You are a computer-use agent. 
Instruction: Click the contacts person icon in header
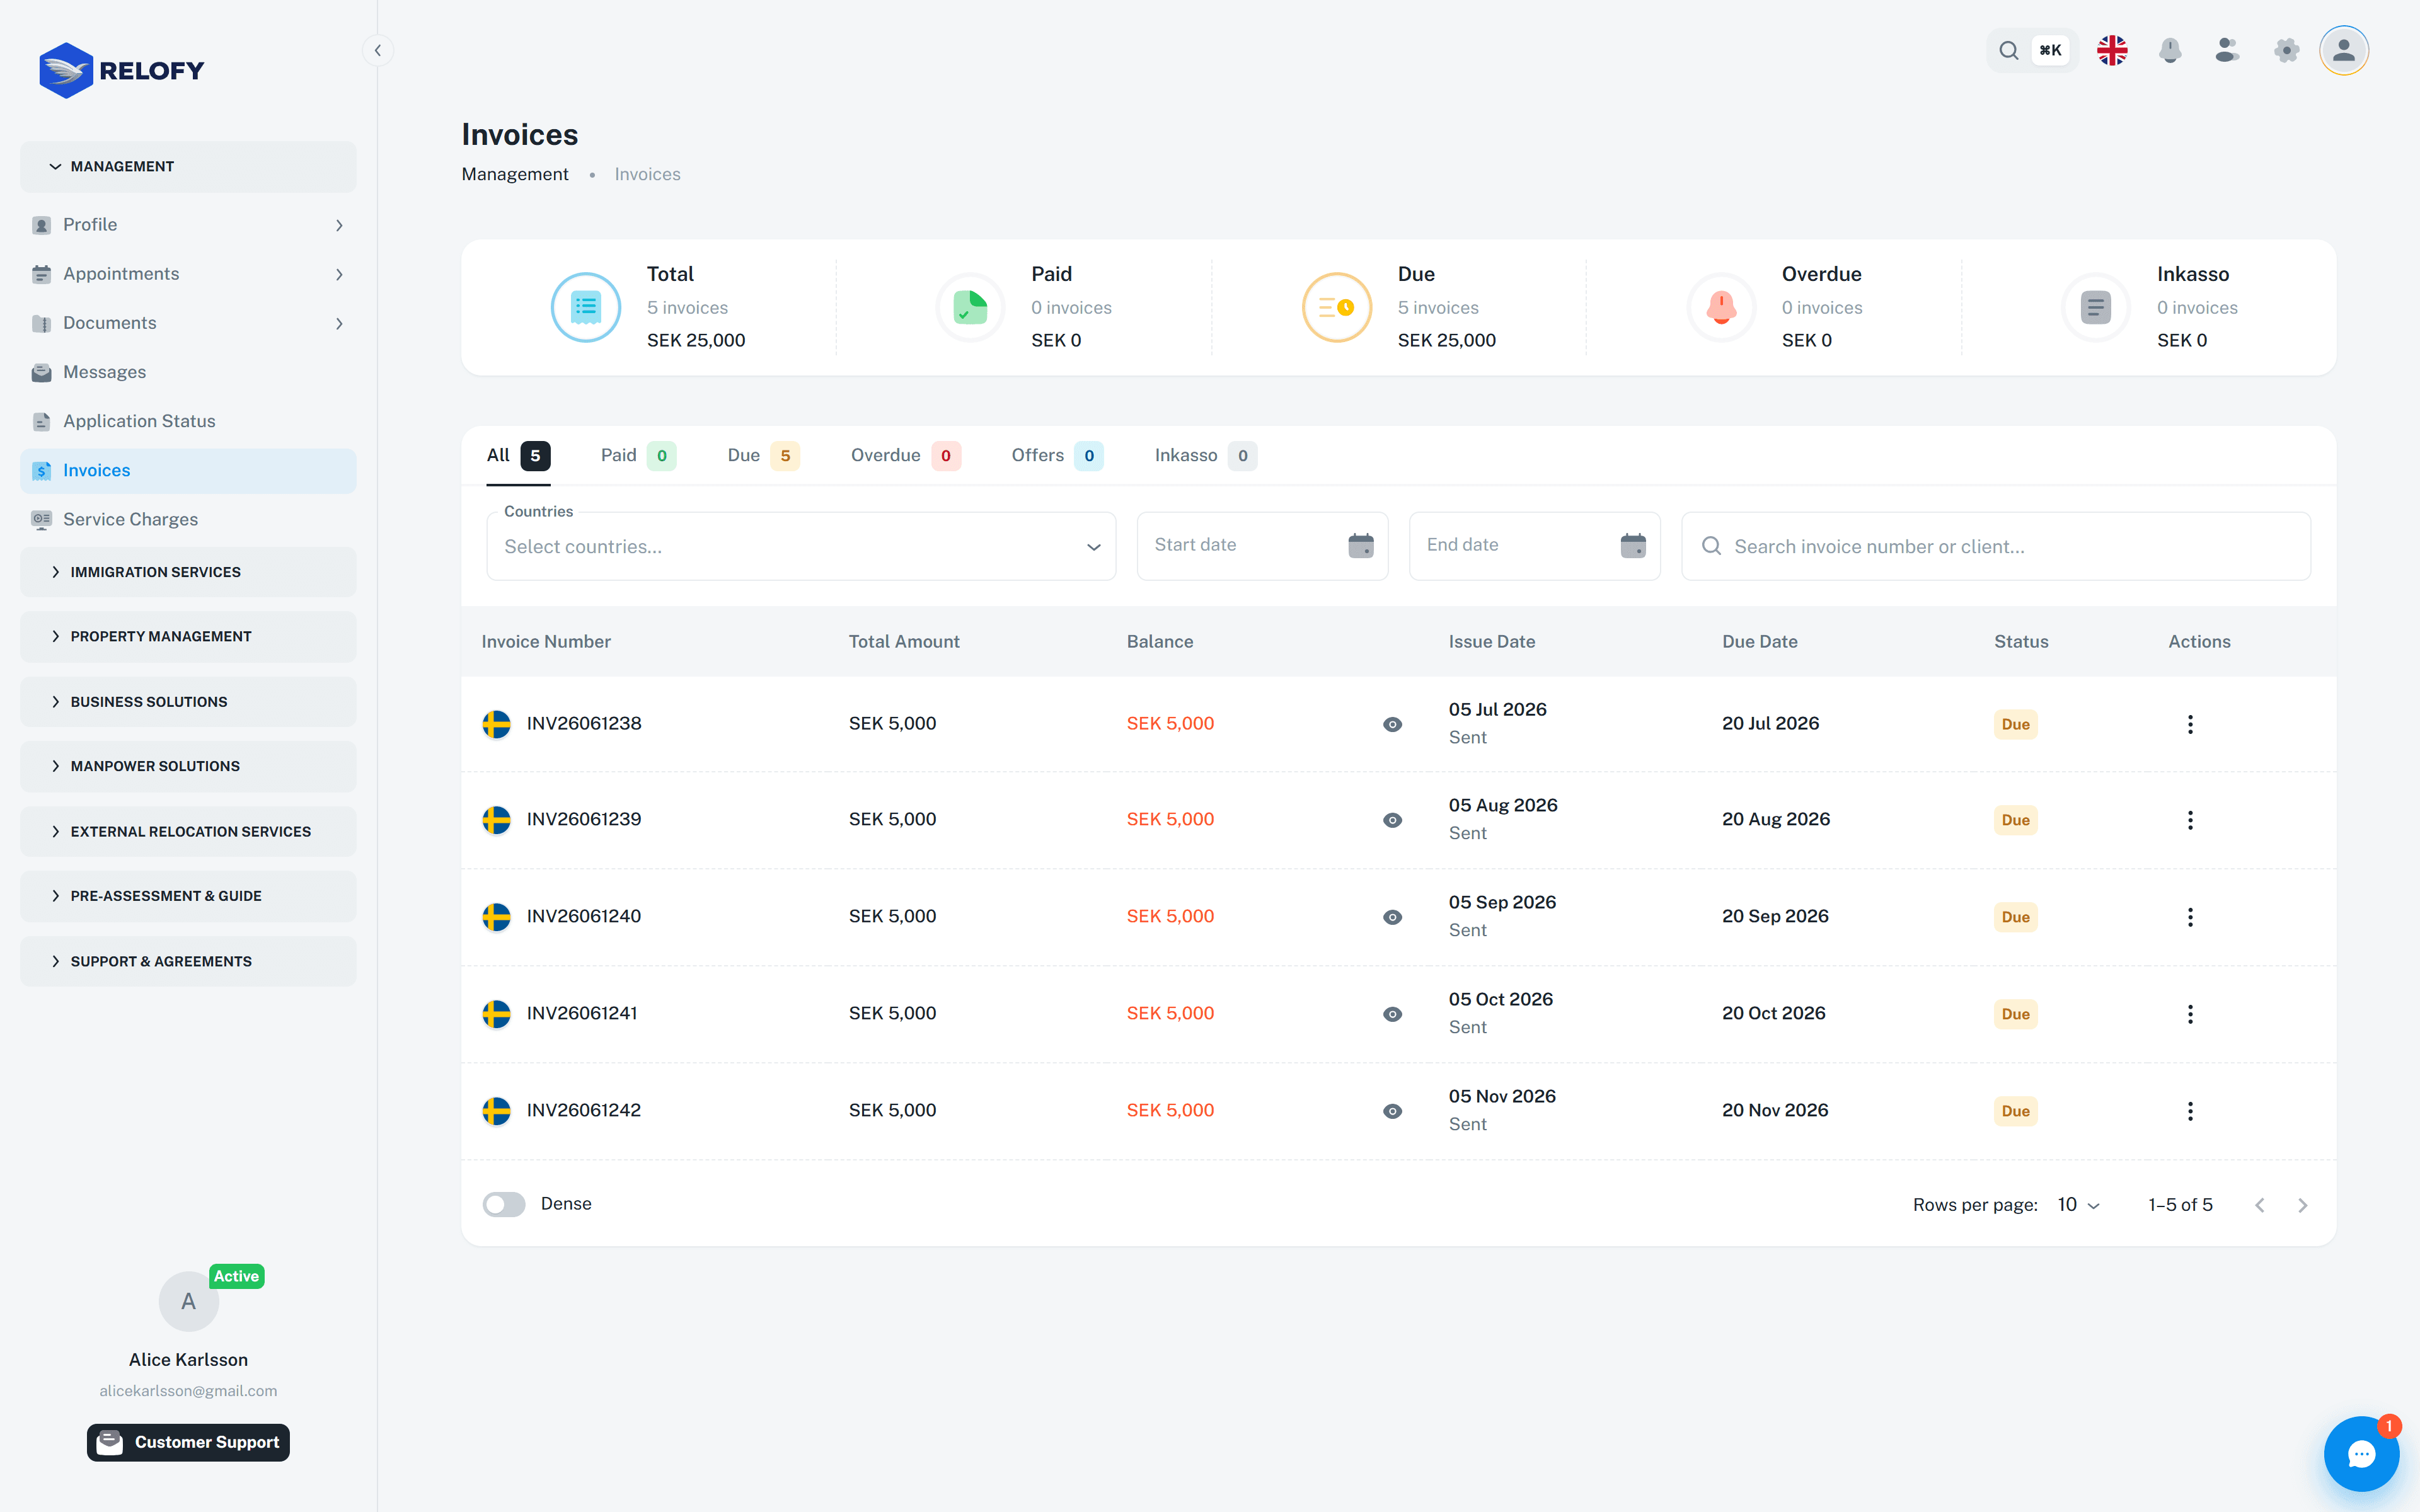(x=2227, y=50)
